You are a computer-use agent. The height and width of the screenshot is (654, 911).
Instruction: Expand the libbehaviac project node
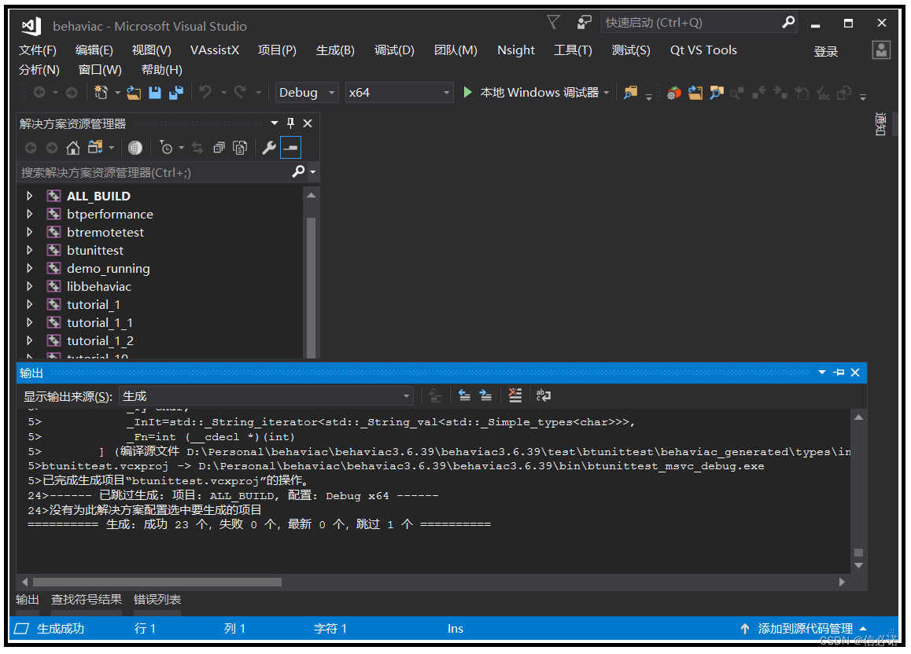(30, 286)
